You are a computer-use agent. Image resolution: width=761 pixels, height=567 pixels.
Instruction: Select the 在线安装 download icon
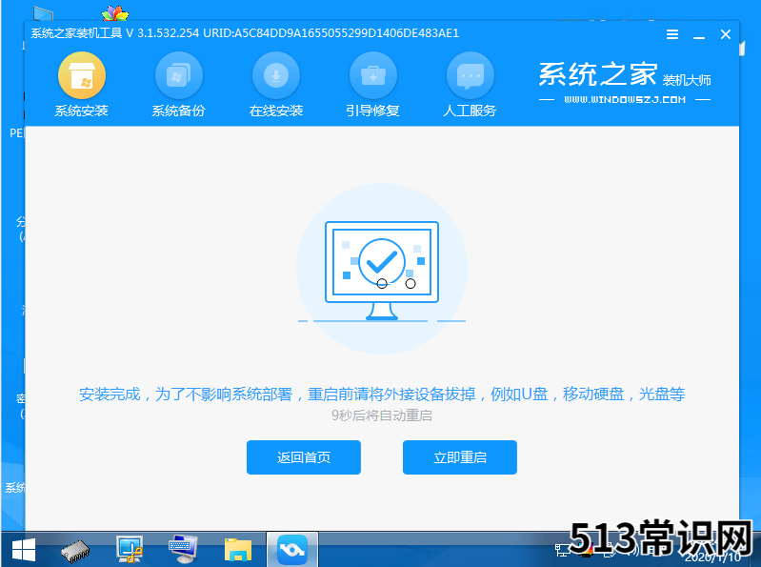point(276,75)
